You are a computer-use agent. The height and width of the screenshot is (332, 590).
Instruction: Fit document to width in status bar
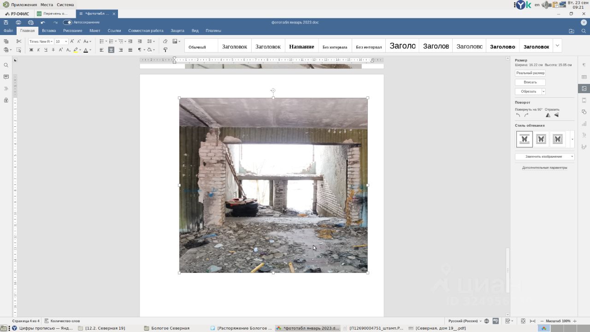coord(532,321)
